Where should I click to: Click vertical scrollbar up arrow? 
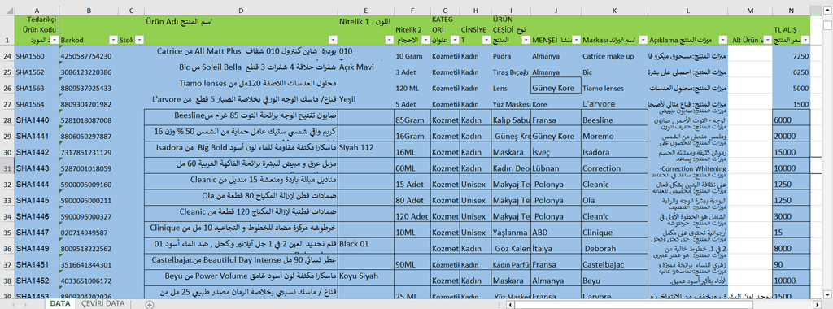pos(827,9)
